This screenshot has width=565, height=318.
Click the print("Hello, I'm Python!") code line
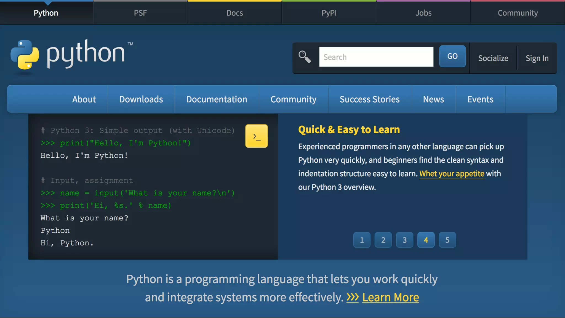click(116, 143)
